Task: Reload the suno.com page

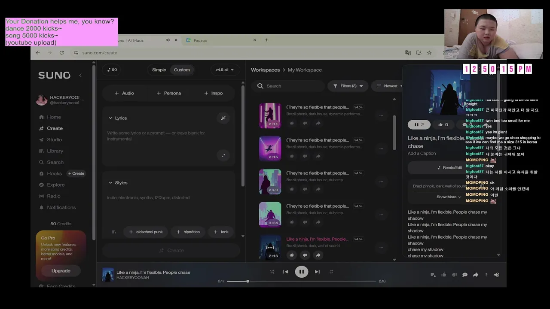Action: click(61, 53)
